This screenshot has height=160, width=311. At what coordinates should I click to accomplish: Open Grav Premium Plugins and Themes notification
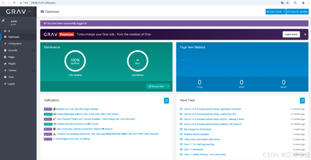click(96, 119)
